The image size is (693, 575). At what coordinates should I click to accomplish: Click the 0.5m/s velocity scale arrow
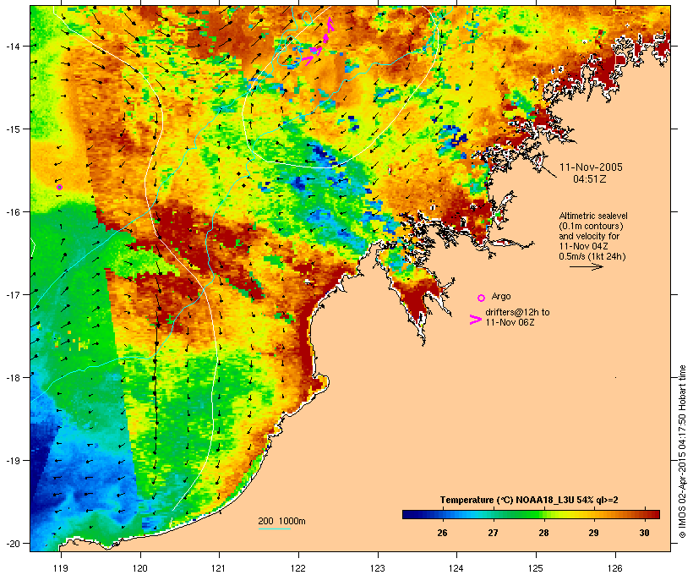[x=587, y=266]
